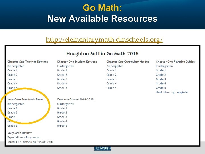The height and width of the screenshot is (154, 205).
Task: Open Grade 1 under Chapter One Planning Guides
Action: point(161,70)
